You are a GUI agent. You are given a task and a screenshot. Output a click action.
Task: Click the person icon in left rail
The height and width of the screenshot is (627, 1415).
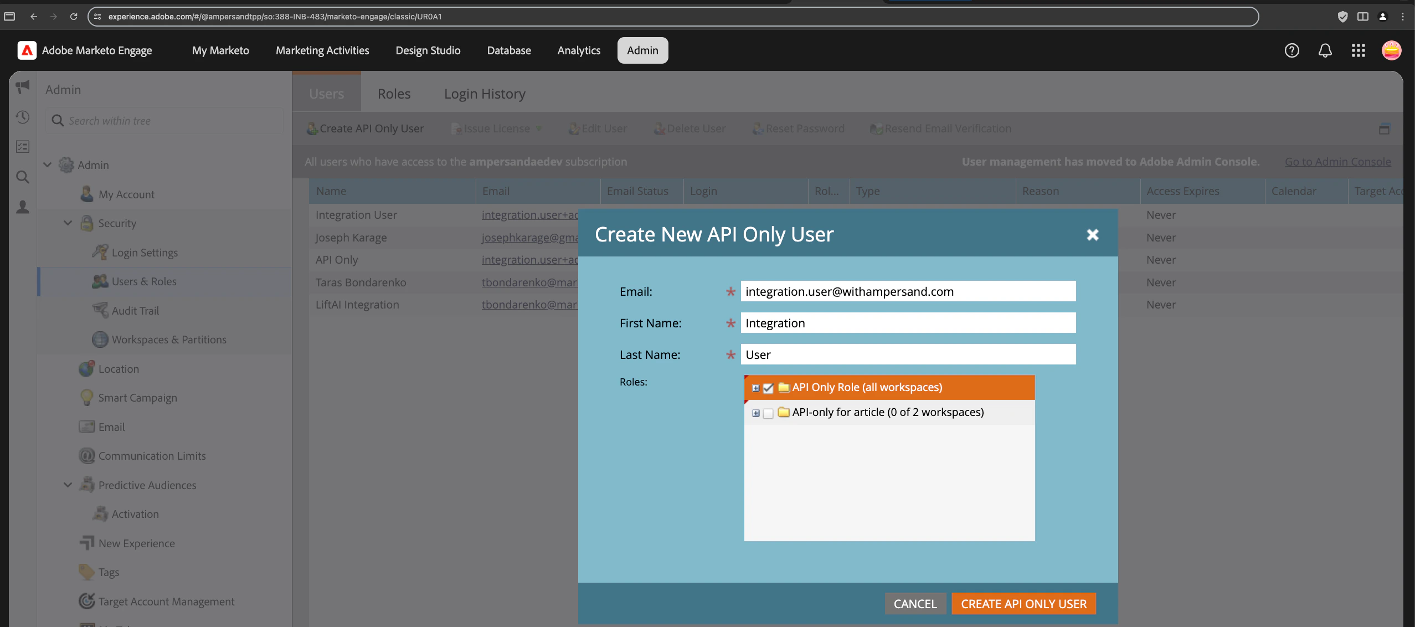point(23,207)
